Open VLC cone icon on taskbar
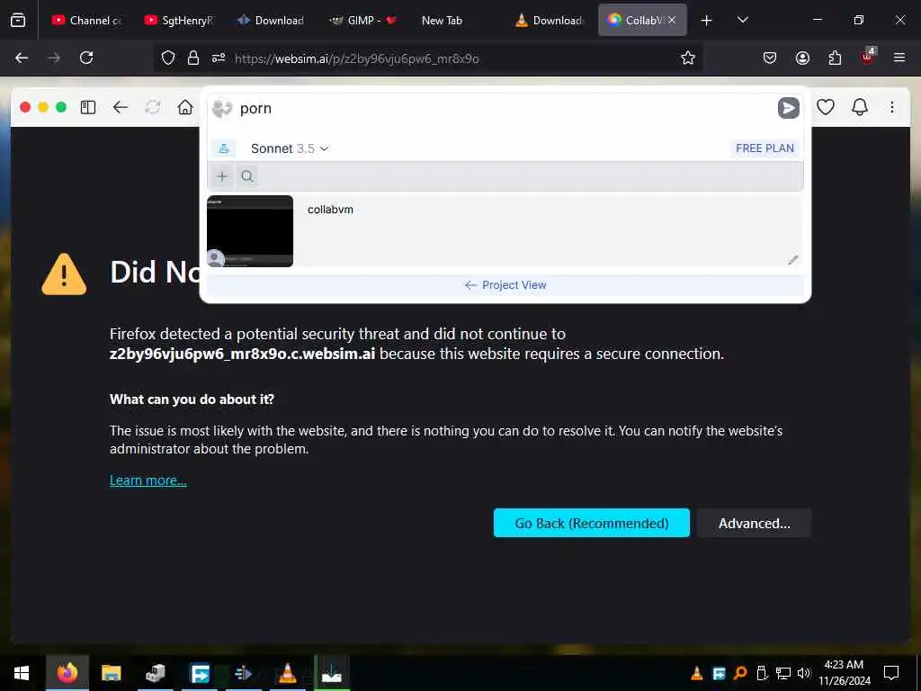The width and height of the screenshot is (921, 691). click(x=287, y=673)
